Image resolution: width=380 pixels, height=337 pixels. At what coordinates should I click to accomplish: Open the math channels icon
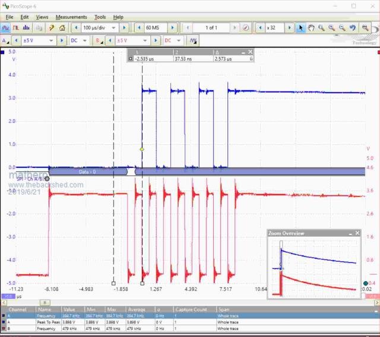pyautogui.click(x=193, y=40)
